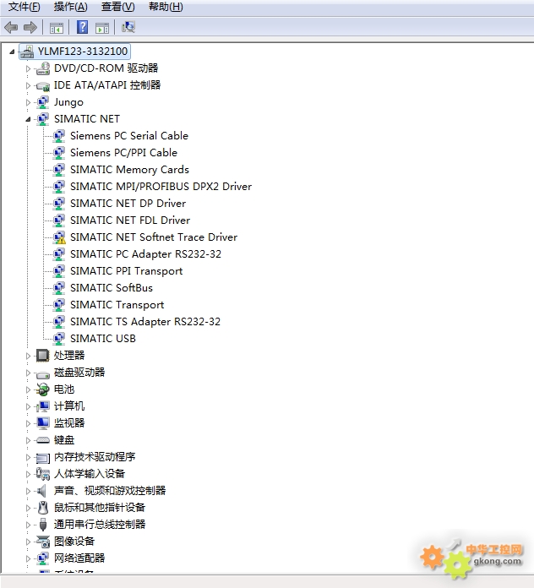
Task: Open the 查看(V) menu
Action: [117, 7]
